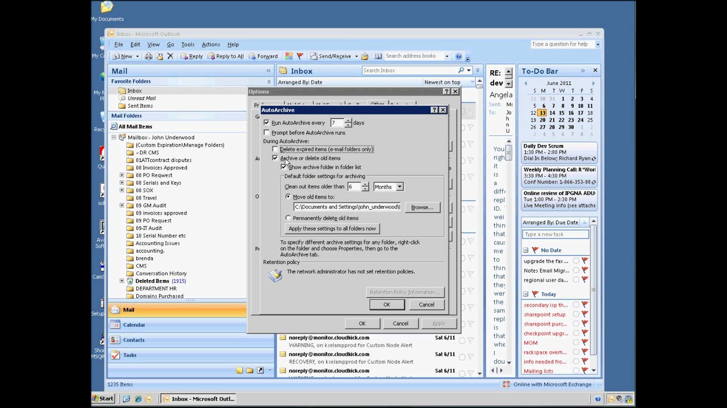
Task: Click the blue Help icon in toolbar
Action: (458, 56)
